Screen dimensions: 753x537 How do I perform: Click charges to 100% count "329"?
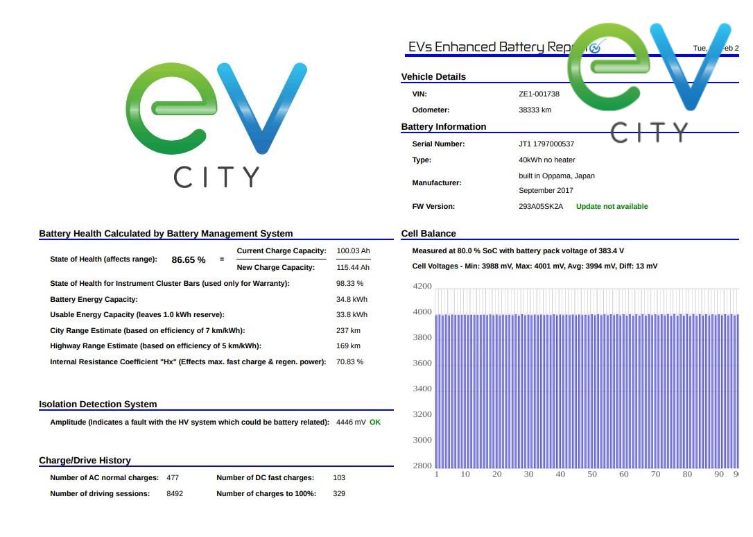coord(339,494)
